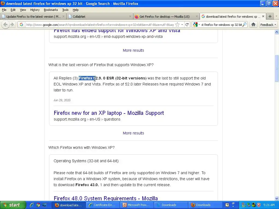Click More results below XP laptop result
This screenshot has width=279, height=209.
(x=133, y=133)
